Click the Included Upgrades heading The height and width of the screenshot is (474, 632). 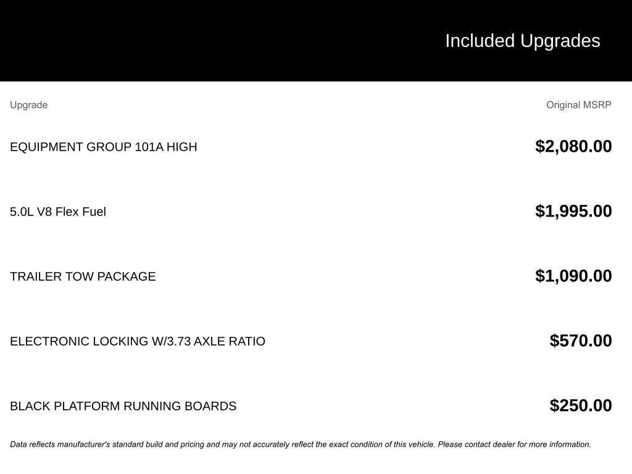(522, 41)
